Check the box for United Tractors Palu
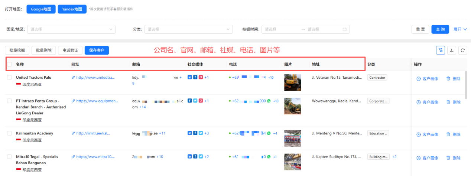471x176 pixels. tap(10, 77)
